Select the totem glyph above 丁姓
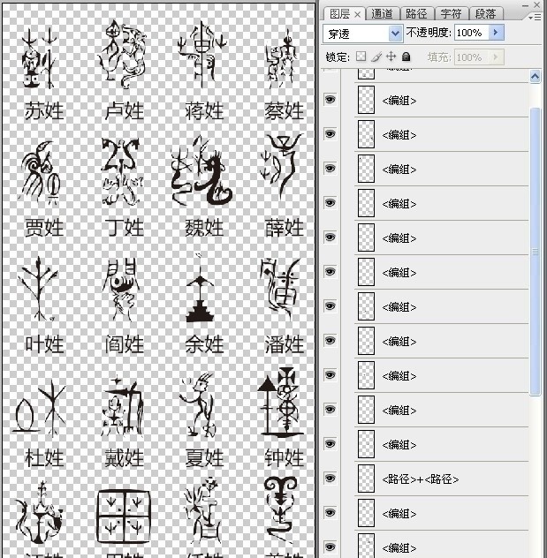Screen dimensions: 547x558 [x=122, y=172]
